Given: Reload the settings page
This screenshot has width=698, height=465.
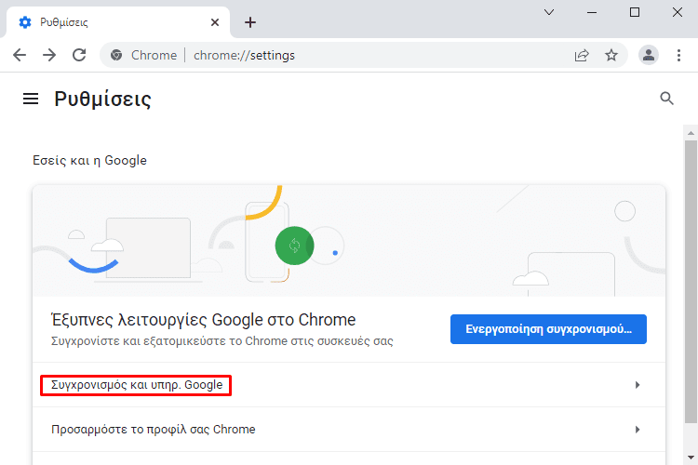Looking at the screenshot, I should coord(79,55).
